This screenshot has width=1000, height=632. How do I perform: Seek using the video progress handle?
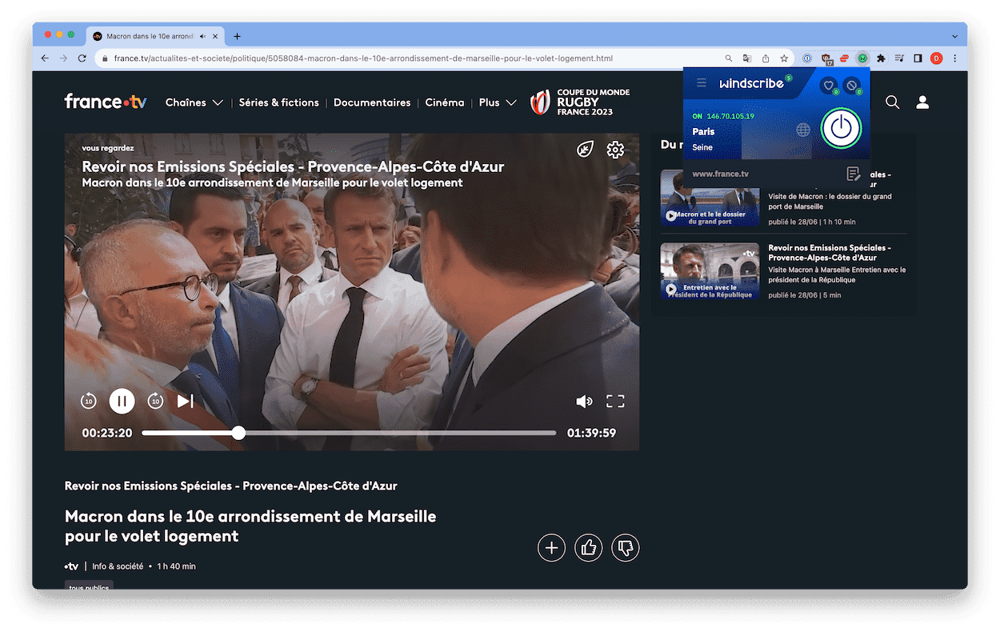point(238,433)
